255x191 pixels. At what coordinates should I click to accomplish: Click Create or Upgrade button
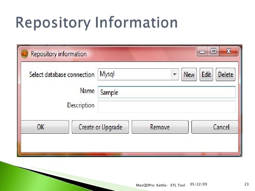[100, 127]
